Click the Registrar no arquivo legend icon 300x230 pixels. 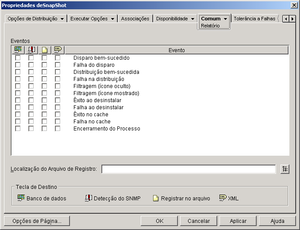pyautogui.click(x=156, y=198)
